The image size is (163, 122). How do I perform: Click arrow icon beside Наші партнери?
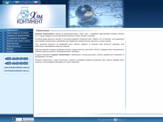[x=3, y=43]
